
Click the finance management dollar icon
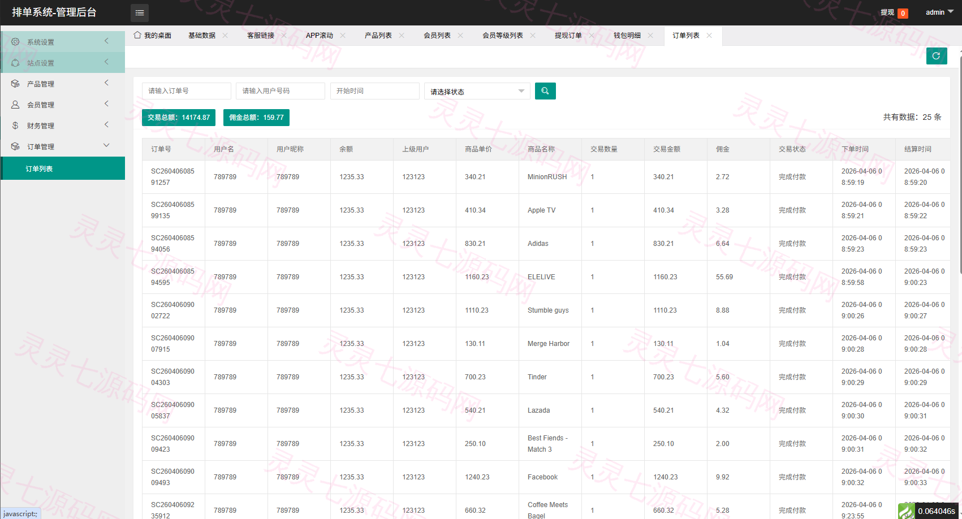[x=15, y=126]
